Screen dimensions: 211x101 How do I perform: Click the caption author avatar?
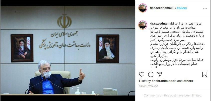point(143,25)
